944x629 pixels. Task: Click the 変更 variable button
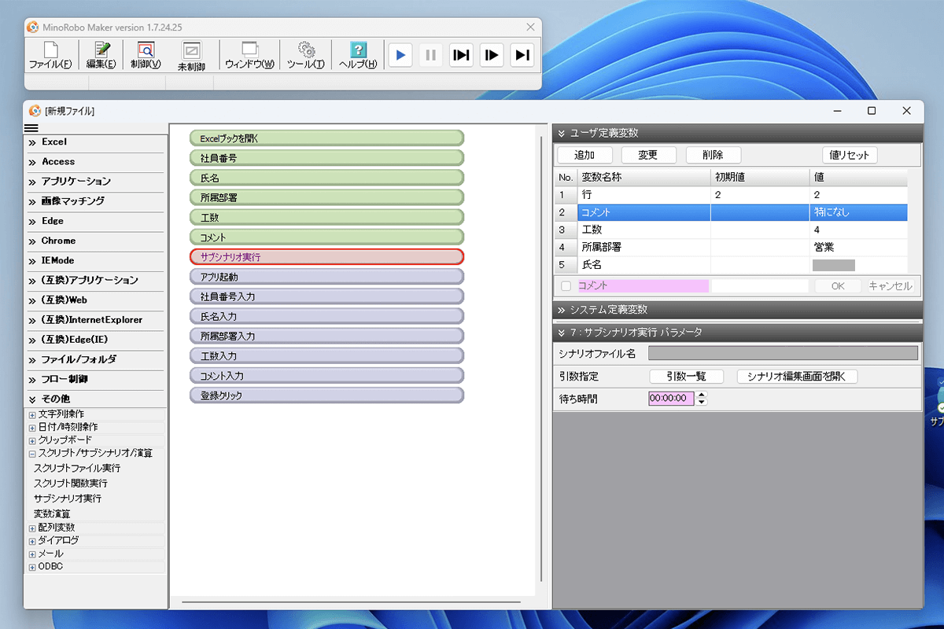tap(648, 155)
